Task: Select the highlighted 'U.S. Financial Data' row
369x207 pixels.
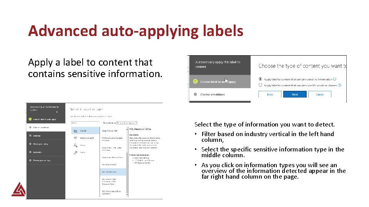Action: coord(113,172)
